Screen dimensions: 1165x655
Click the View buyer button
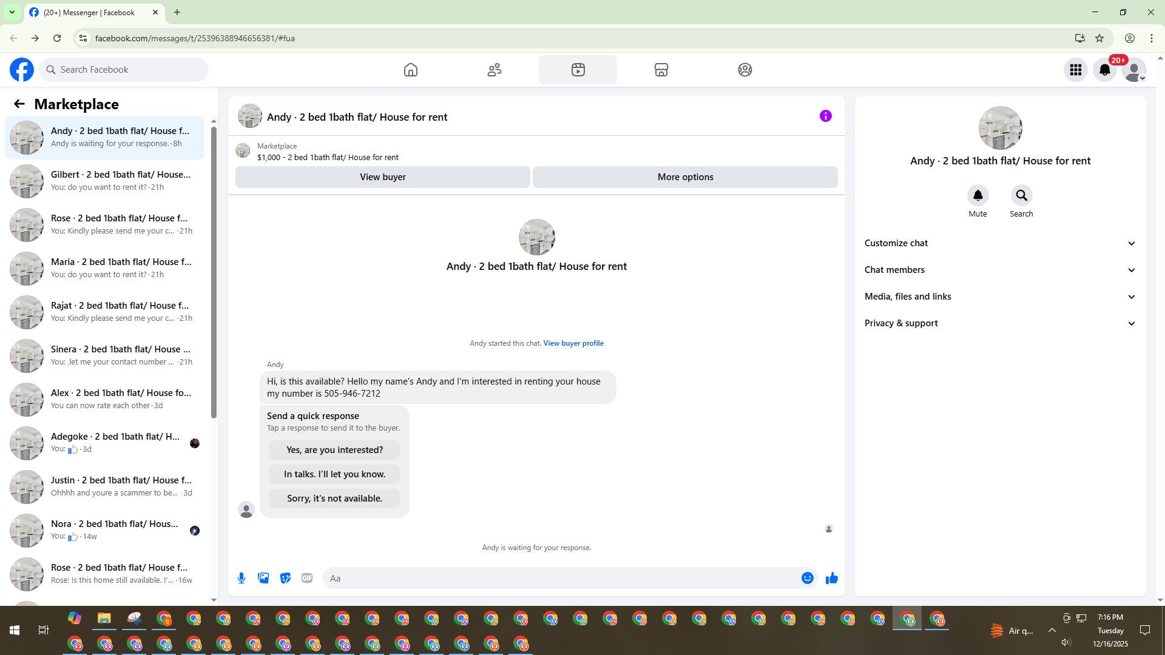pyautogui.click(x=383, y=177)
